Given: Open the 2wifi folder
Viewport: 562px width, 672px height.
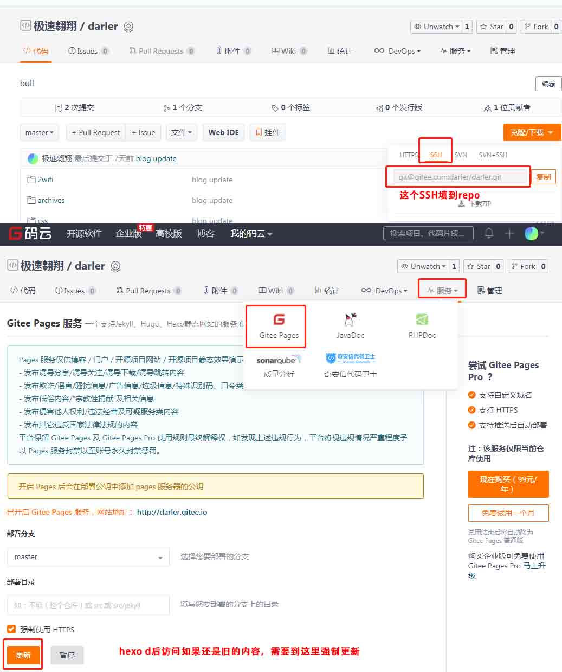Looking at the screenshot, I should click(x=45, y=180).
